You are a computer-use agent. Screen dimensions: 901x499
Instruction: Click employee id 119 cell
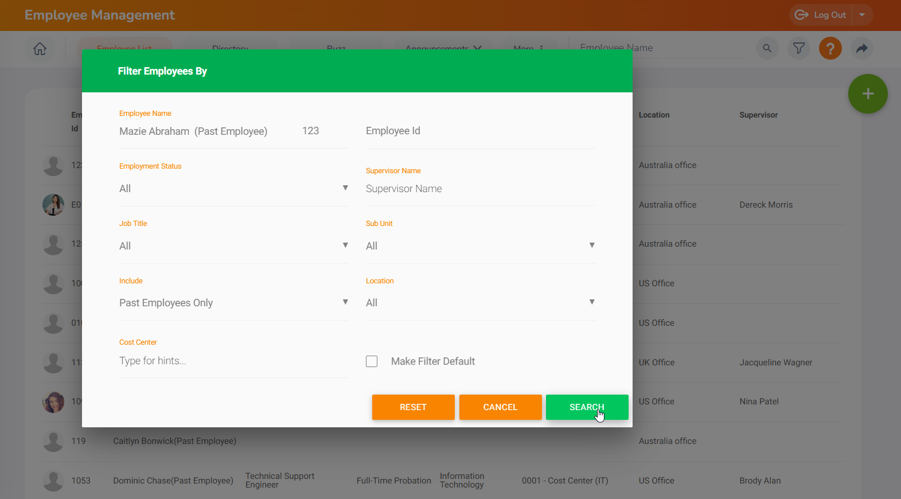coord(79,441)
